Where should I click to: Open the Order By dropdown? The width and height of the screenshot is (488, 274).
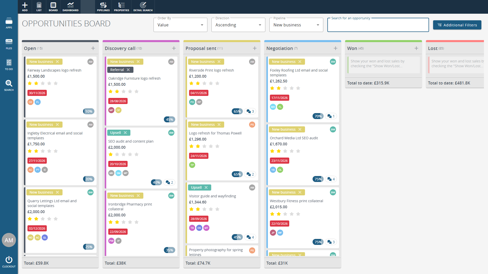click(180, 25)
